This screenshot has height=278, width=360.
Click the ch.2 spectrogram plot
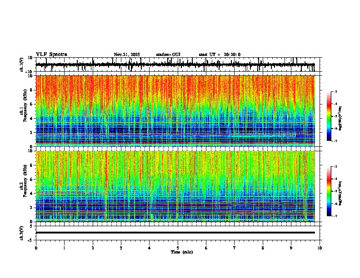pos(175,186)
